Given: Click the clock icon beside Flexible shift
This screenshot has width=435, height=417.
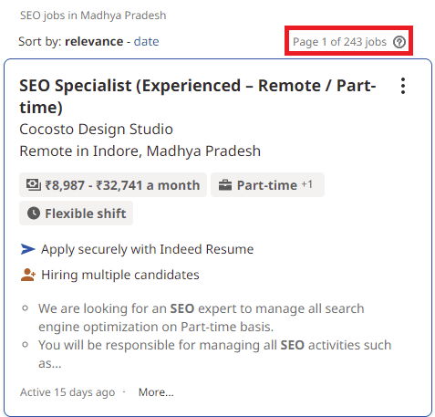Looking at the screenshot, I should (x=34, y=214).
